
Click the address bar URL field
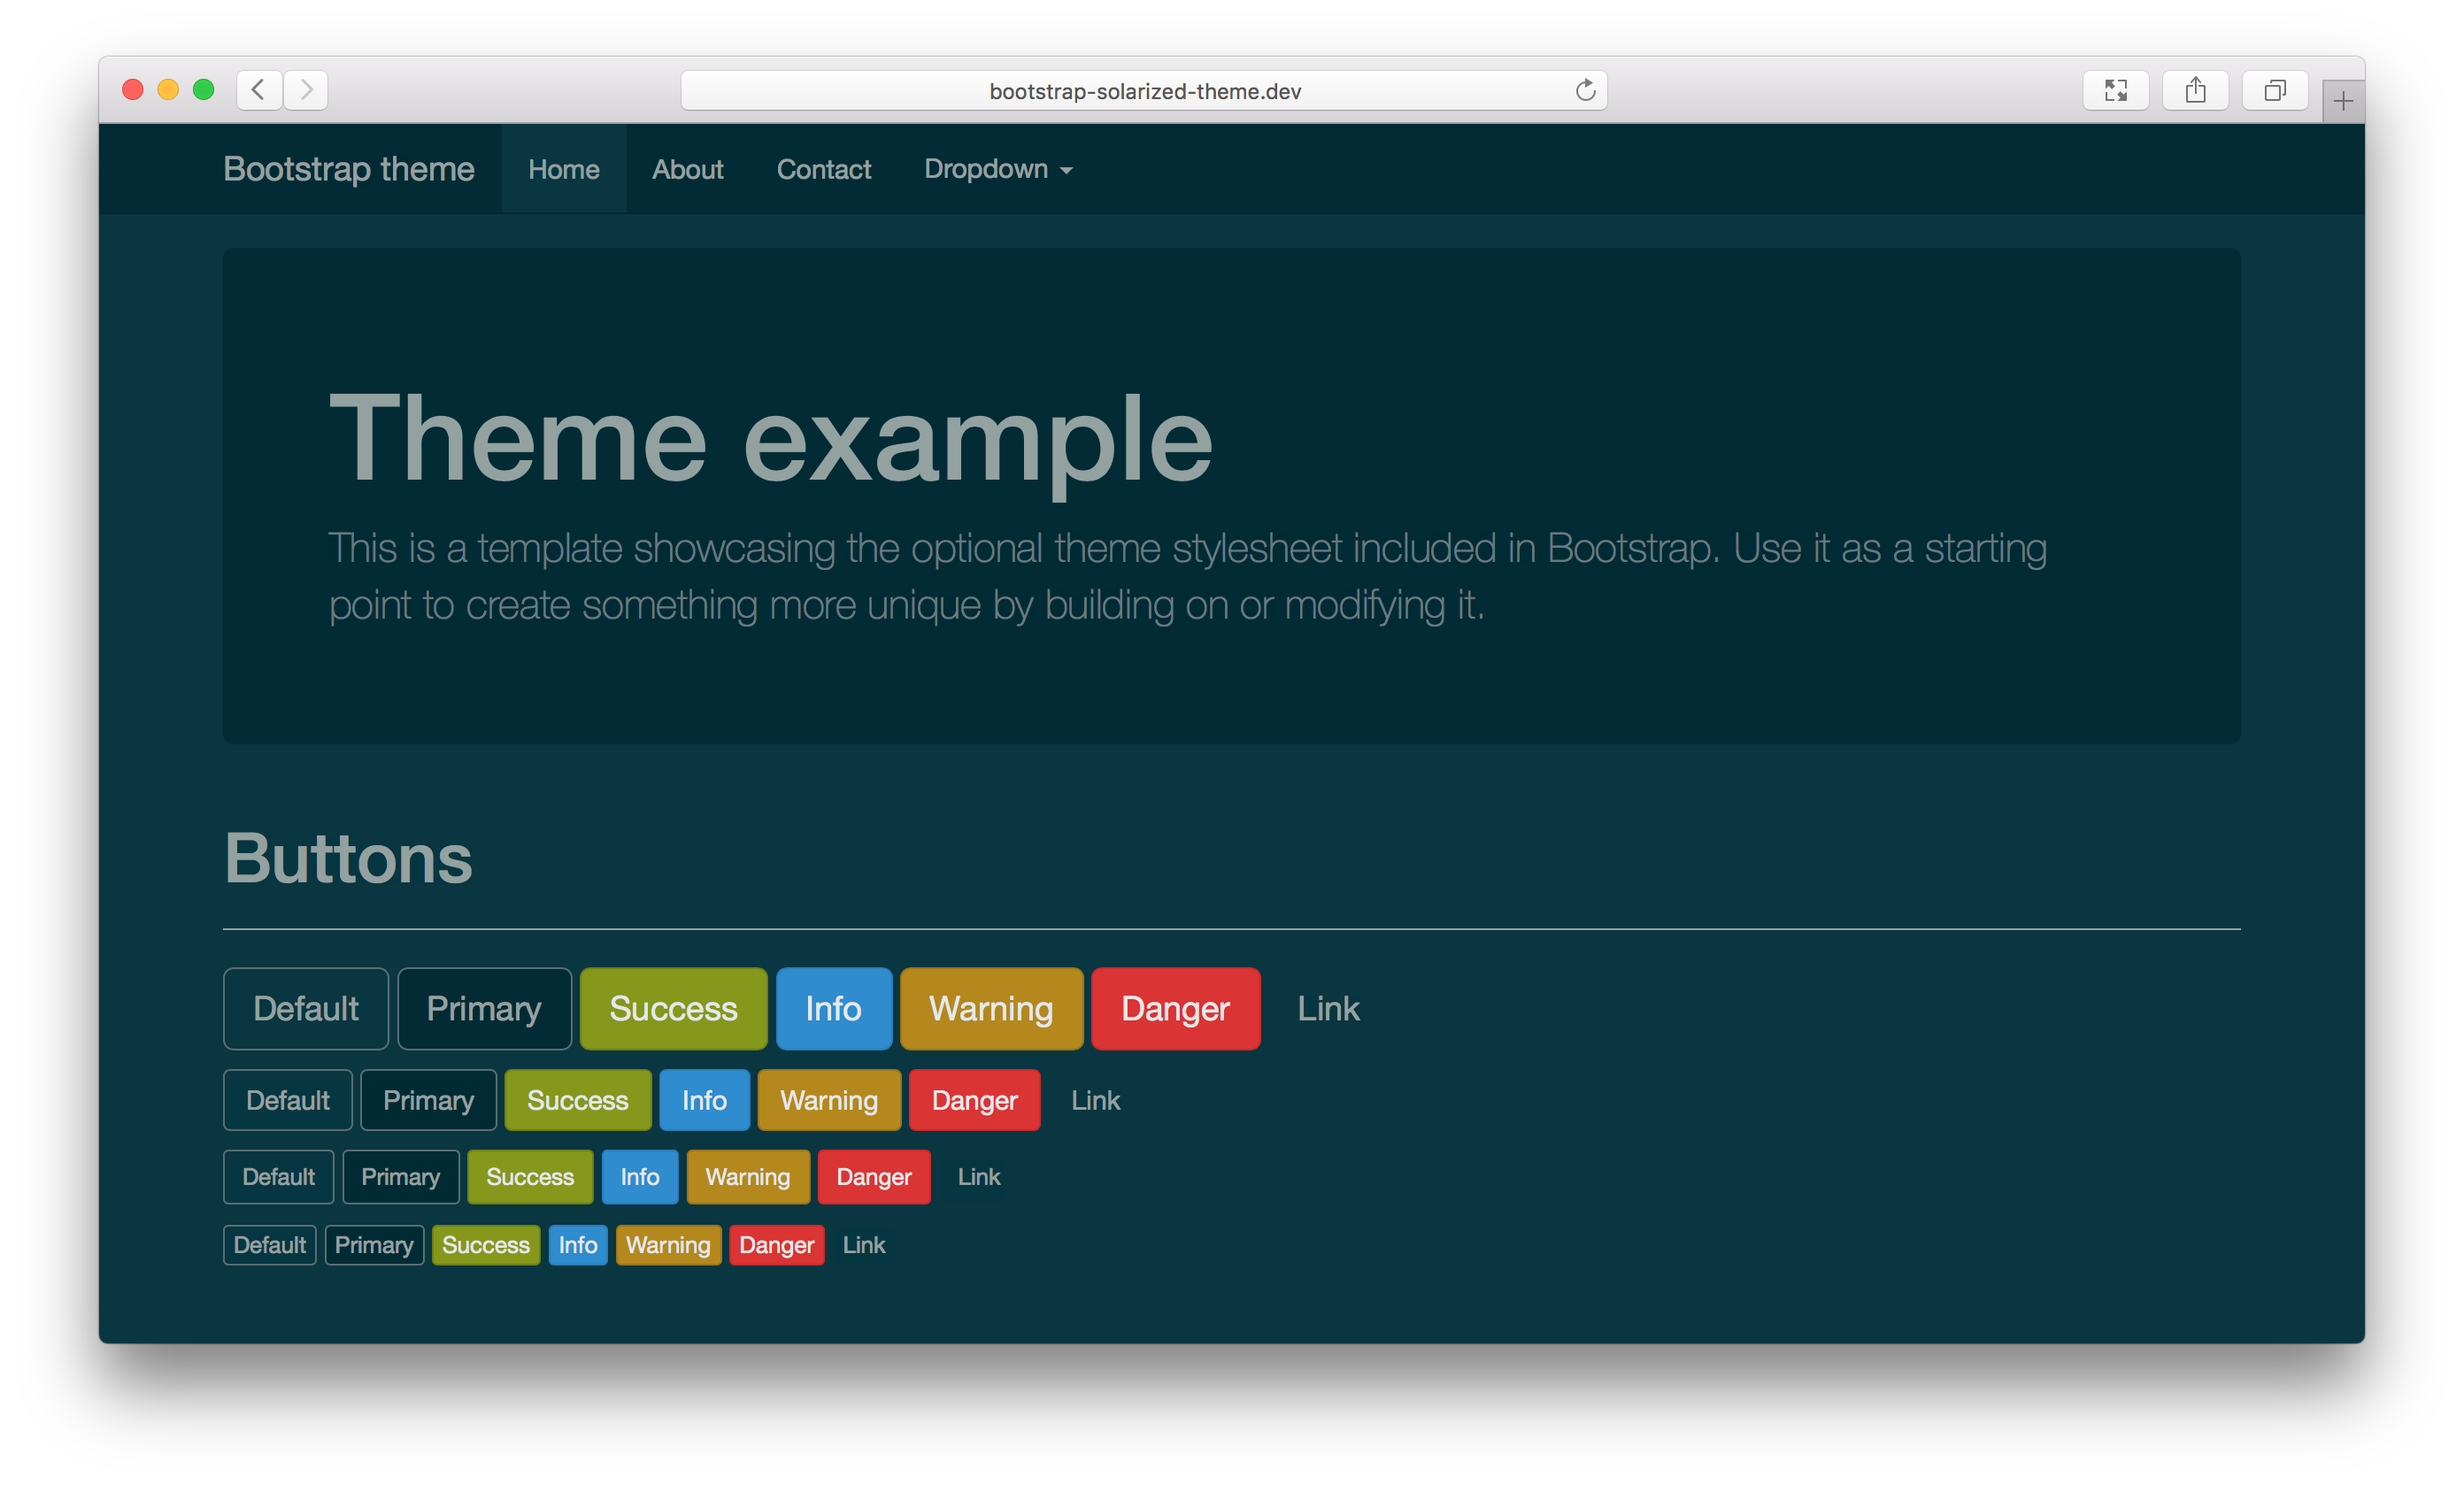tap(1144, 88)
